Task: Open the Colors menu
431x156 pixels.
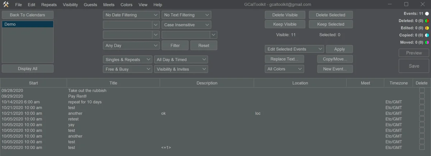Action: click(x=126, y=5)
